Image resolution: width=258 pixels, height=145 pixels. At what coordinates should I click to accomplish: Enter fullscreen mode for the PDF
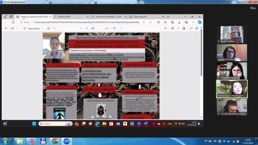pos(191,28)
